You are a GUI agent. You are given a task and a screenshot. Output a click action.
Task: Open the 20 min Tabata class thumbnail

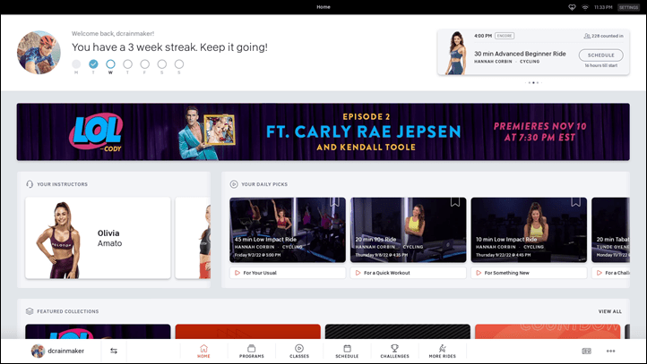(x=610, y=230)
